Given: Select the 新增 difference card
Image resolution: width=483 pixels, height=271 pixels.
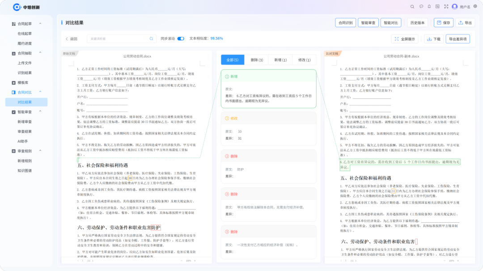Looking at the screenshot, I should (x=269, y=89).
